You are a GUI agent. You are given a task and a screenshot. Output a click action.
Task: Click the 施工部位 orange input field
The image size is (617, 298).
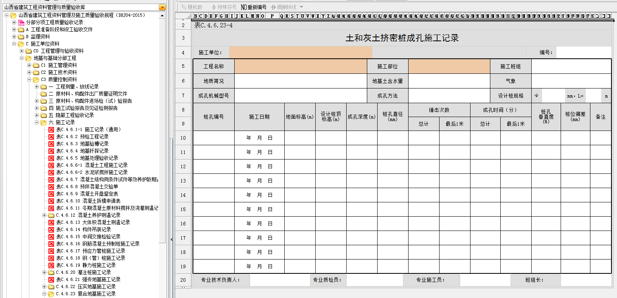click(449, 67)
